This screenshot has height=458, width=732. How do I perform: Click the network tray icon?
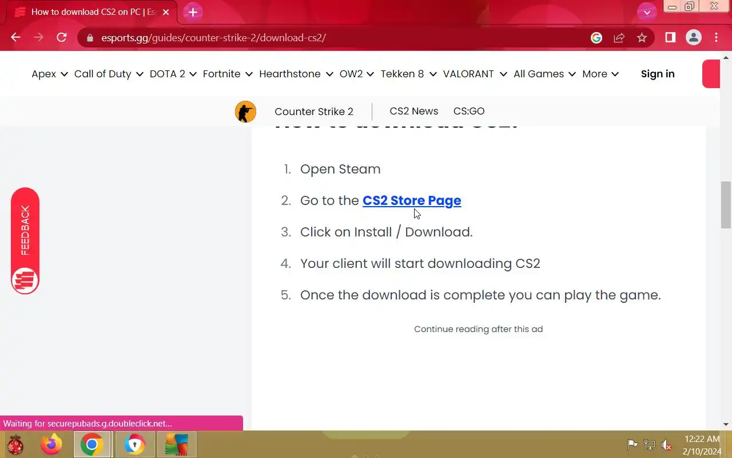coord(650,445)
